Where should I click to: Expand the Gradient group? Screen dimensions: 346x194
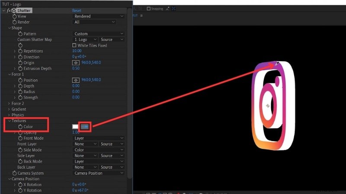(9, 109)
